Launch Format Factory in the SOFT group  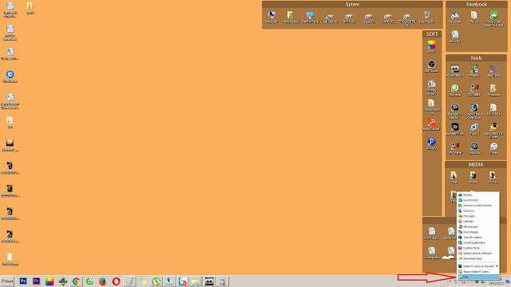click(431, 87)
